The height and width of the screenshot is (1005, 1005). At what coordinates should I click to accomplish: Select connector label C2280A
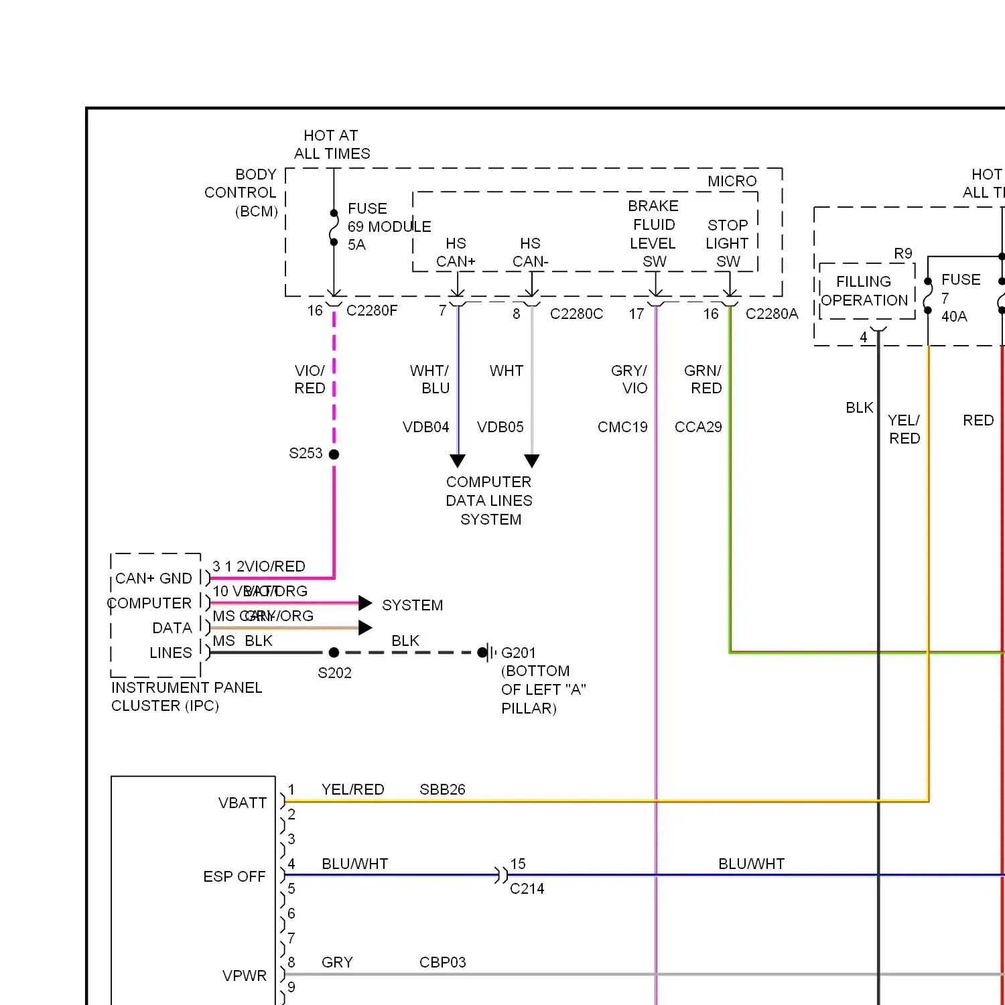(772, 314)
